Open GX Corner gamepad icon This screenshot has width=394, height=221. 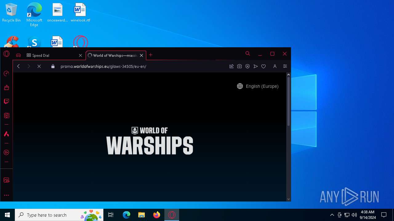(18, 55)
